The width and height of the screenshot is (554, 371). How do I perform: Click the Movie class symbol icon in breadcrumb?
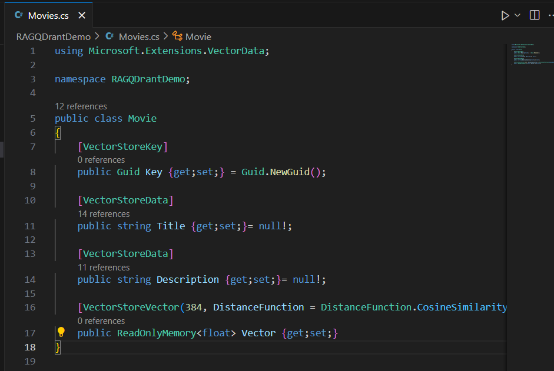177,36
